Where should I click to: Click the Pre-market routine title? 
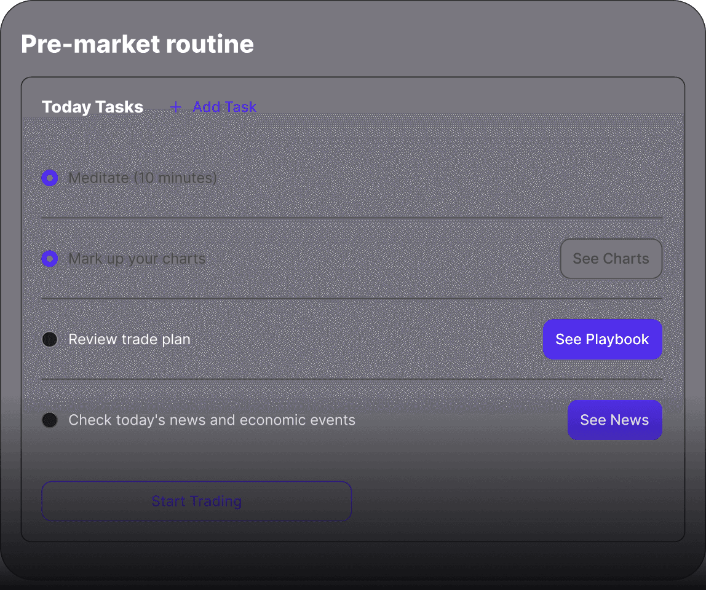click(137, 44)
